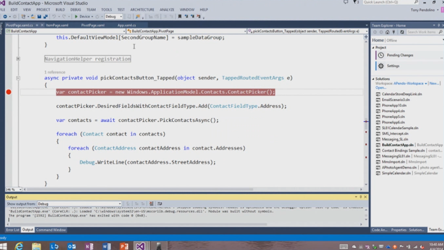Click the Save icon in the toolbar
The image size is (444, 250).
pos(39,17)
